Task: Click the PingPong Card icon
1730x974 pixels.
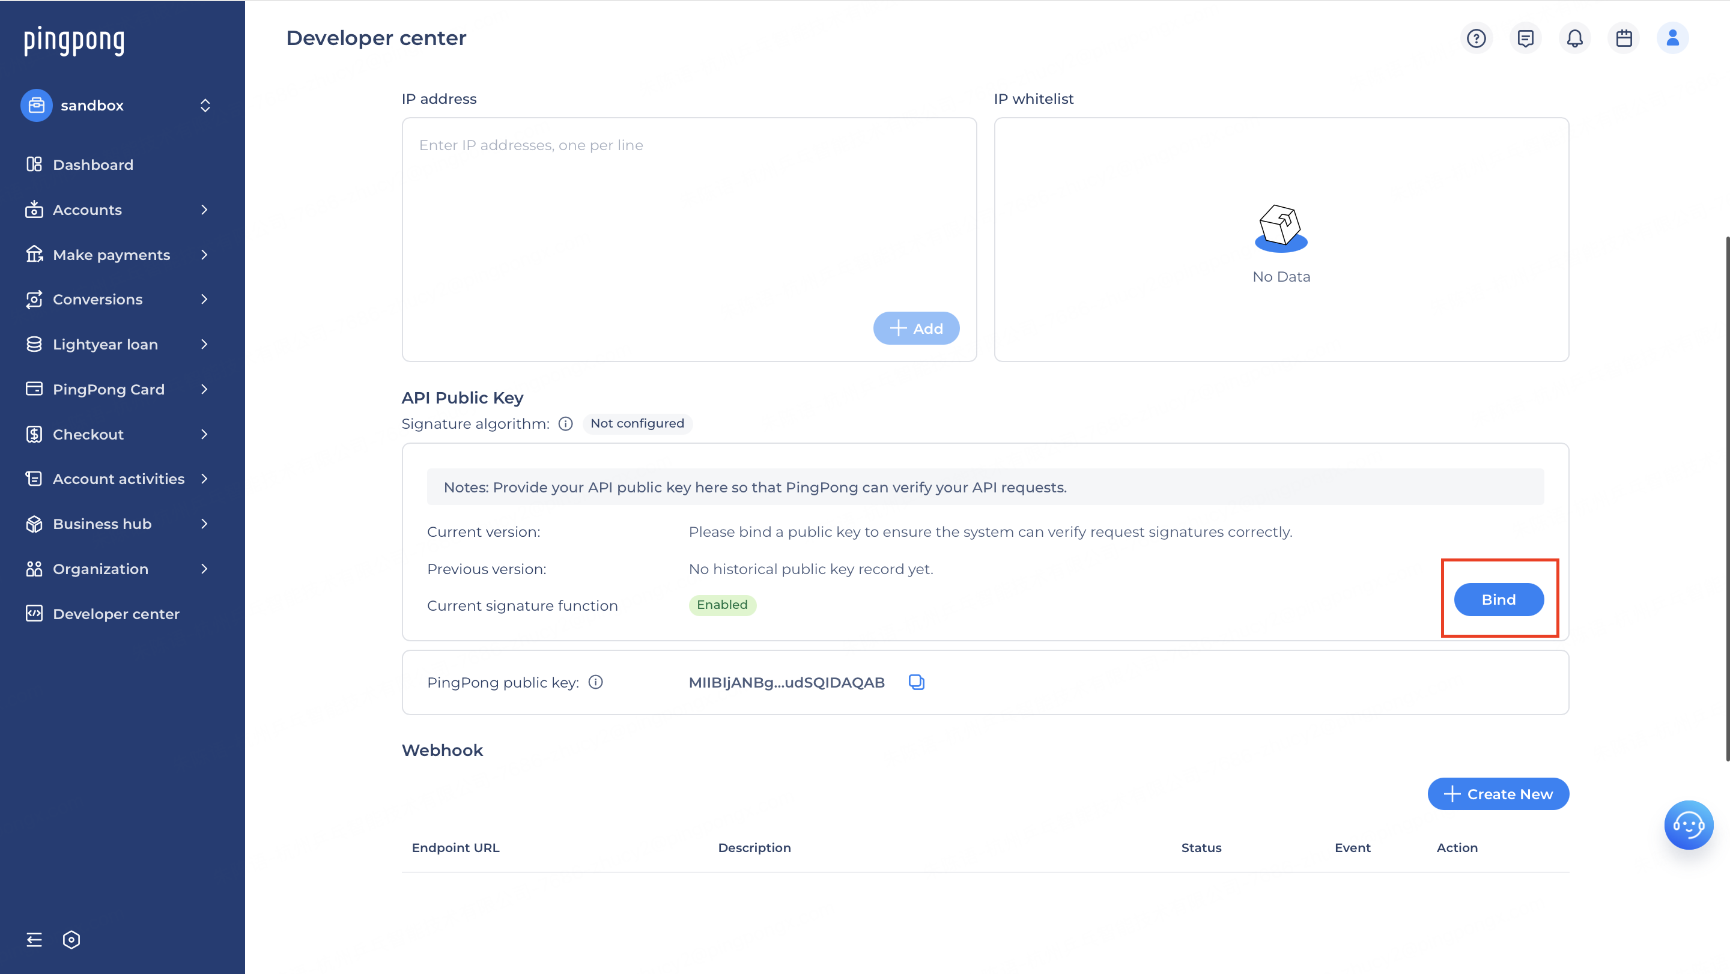Action: (34, 389)
